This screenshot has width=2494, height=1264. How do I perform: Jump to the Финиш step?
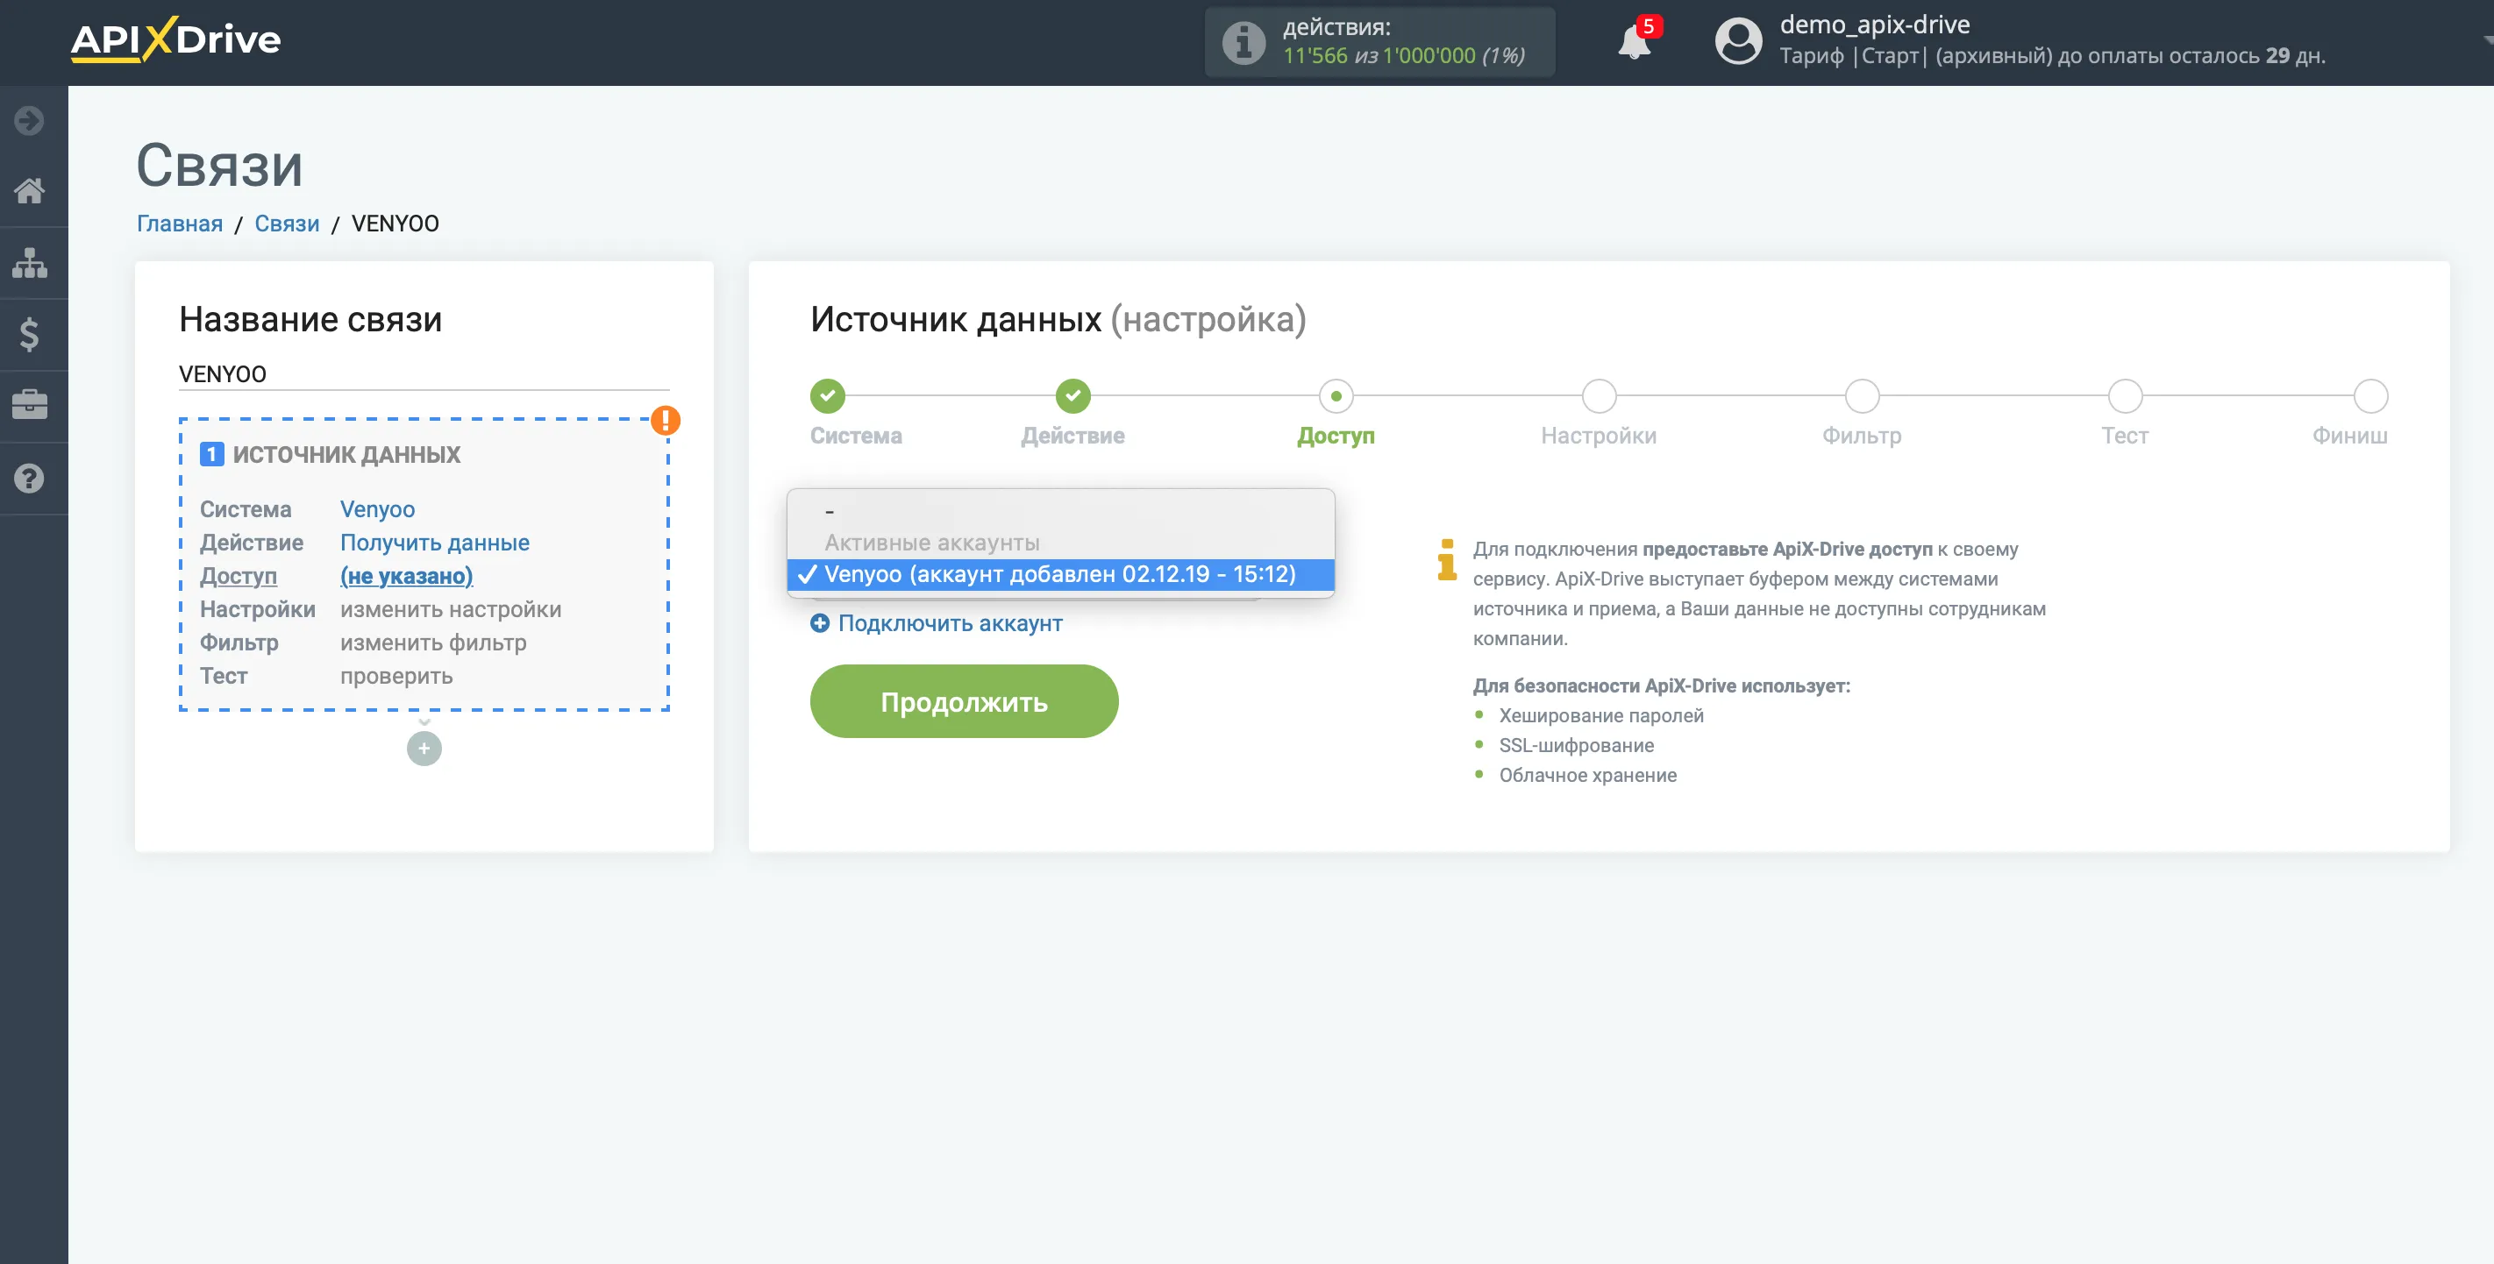[2371, 394]
